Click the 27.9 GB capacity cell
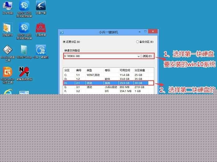 coord(139,87)
